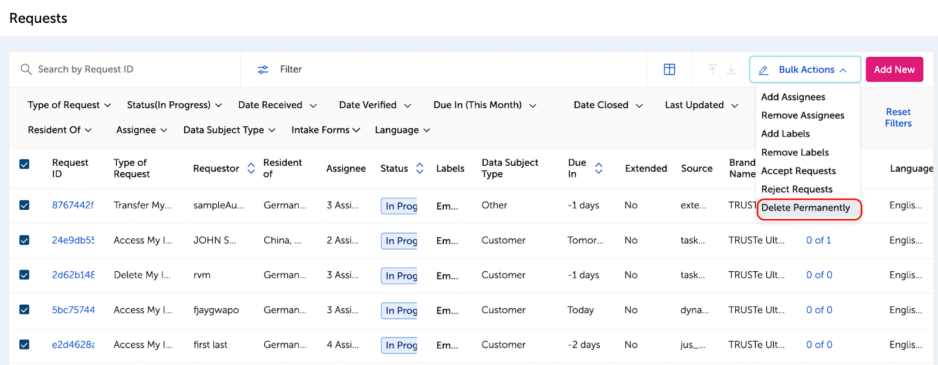This screenshot has height=365, width=938.
Task: Choose Remove Assignees menu option
Action: [x=803, y=115]
